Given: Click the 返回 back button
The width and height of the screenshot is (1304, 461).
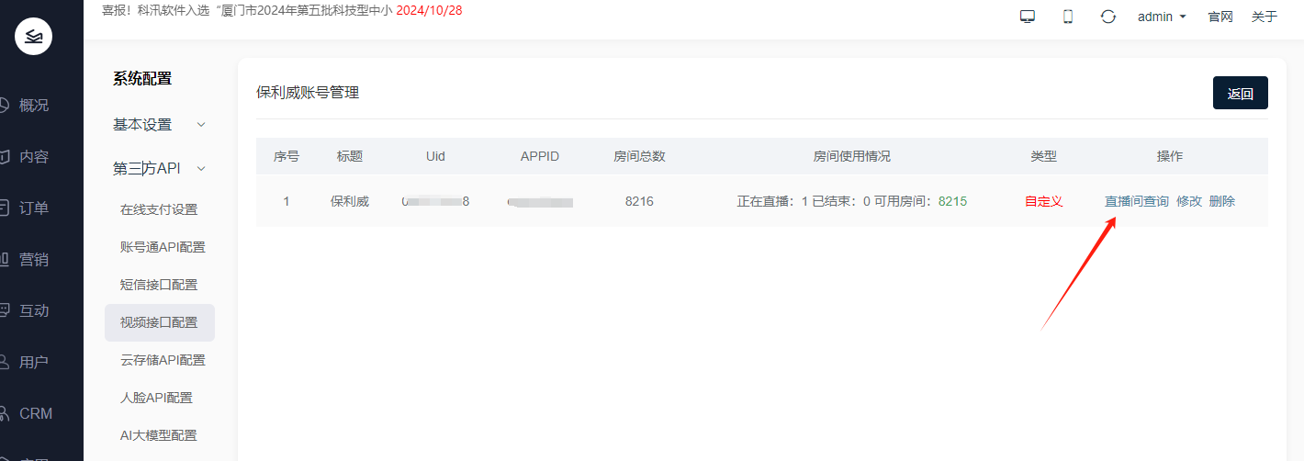Looking at the screenshot, I should (1240, 93).
